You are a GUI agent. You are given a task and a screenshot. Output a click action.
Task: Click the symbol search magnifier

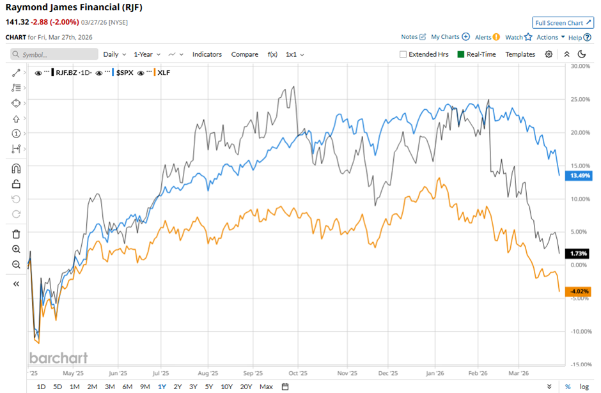point(16,54)
